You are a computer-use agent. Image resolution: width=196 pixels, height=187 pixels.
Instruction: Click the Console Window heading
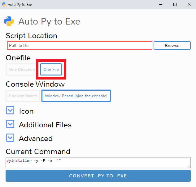[x=35, y=84]
